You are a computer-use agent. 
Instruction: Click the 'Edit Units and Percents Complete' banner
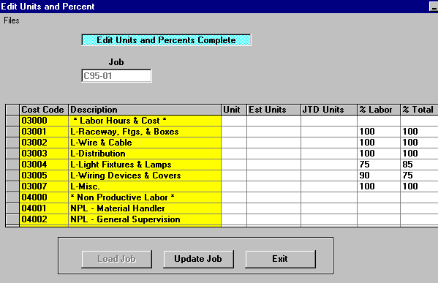click(x=166, y=40)
